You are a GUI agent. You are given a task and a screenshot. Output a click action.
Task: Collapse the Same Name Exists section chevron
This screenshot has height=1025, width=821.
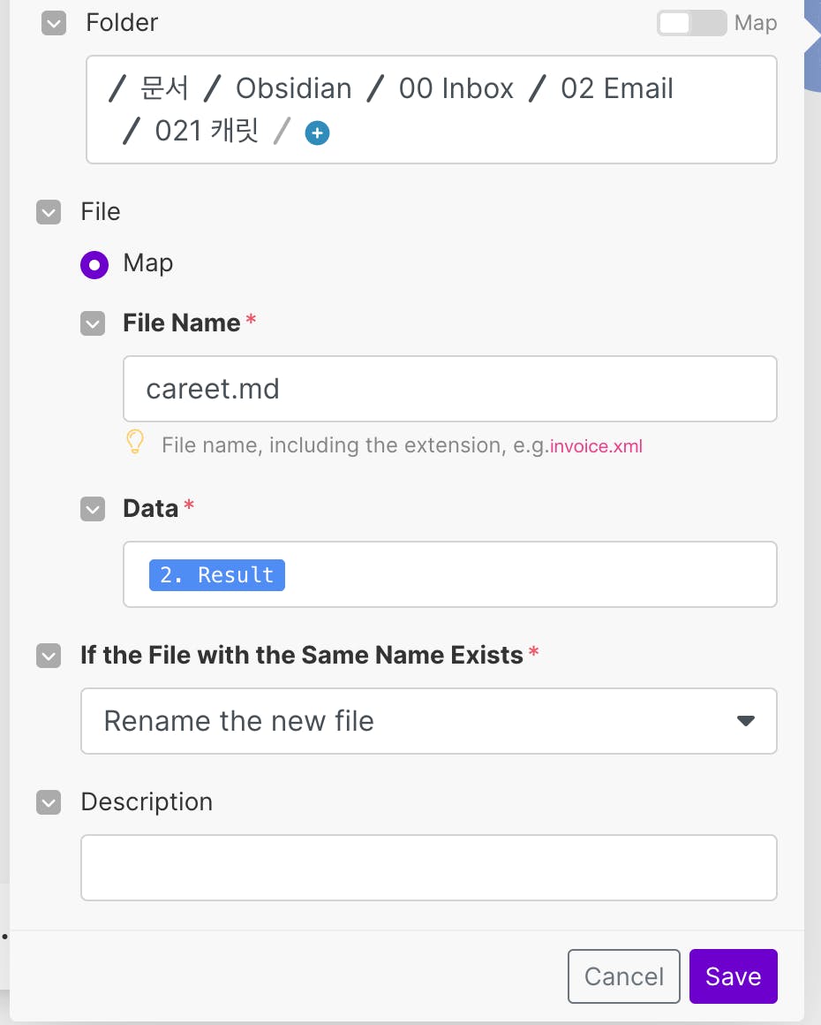pyautogui.click(x=49, y=656)
